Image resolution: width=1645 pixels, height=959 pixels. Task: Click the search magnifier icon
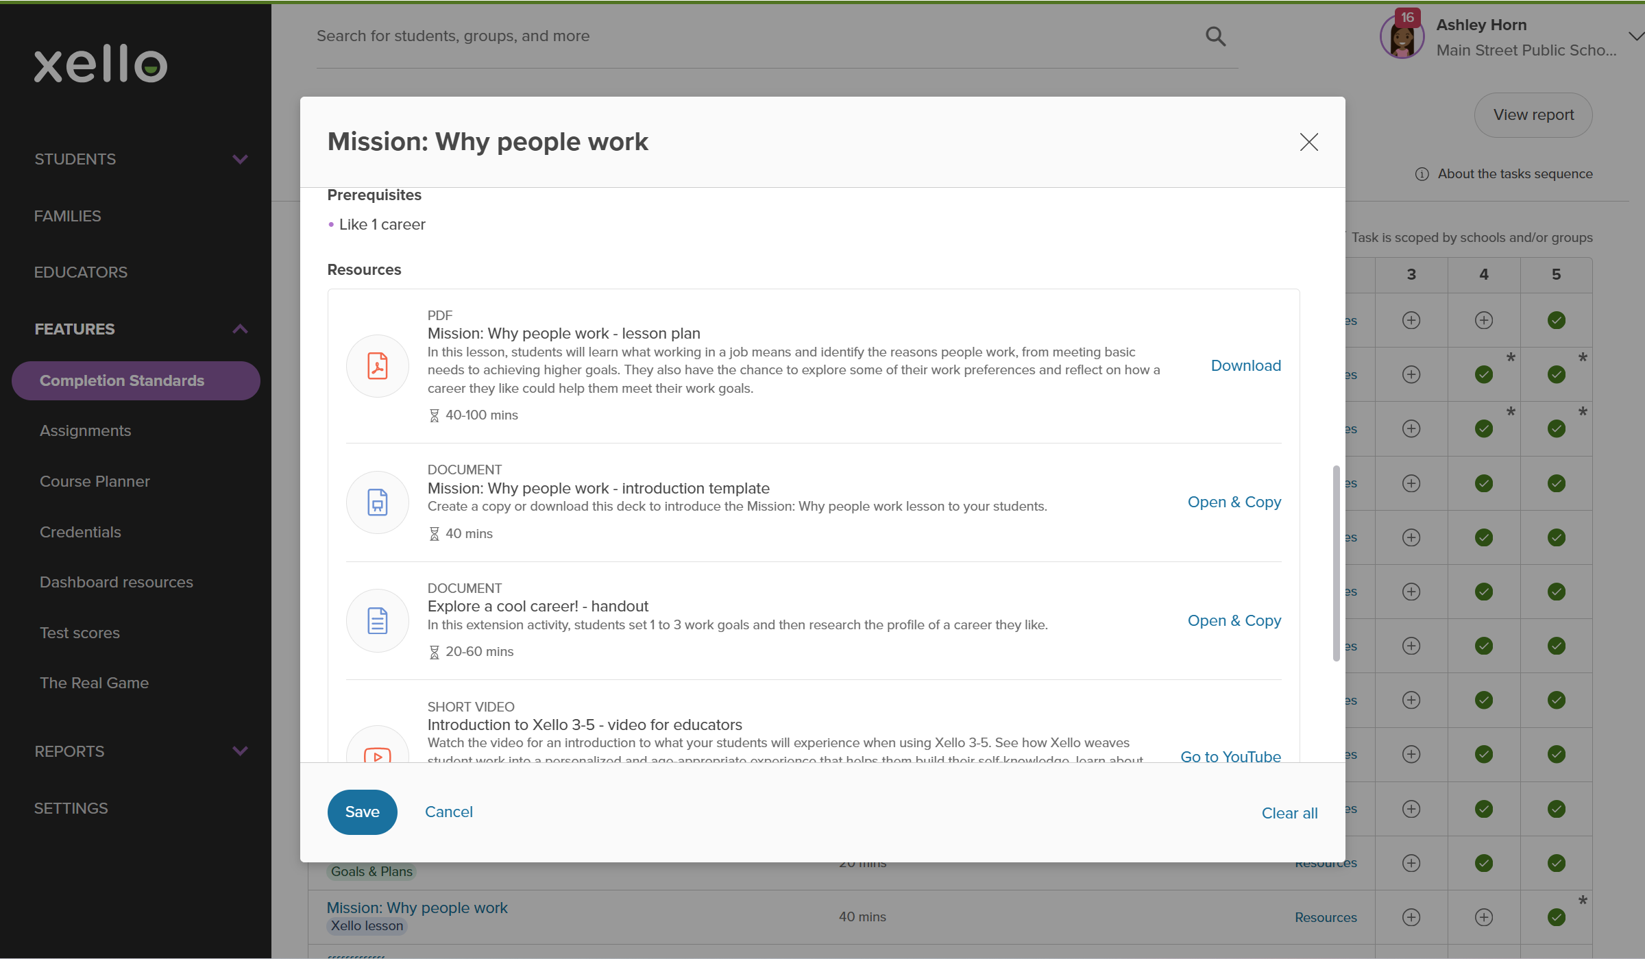point(1215,36)
